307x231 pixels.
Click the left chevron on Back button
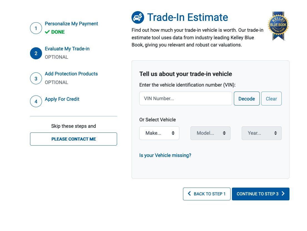click(x=189, y=194)
